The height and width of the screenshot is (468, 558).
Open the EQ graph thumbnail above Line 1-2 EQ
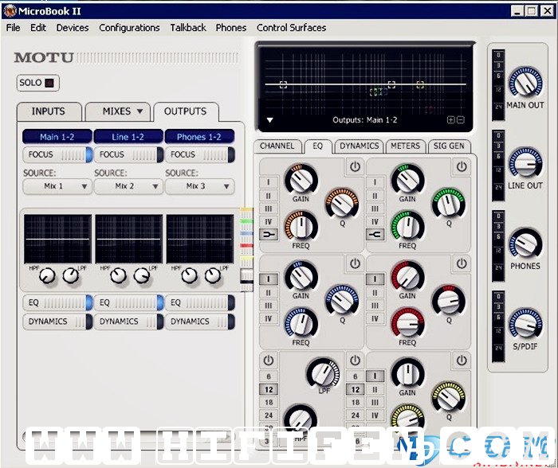(x=129, y=239)
